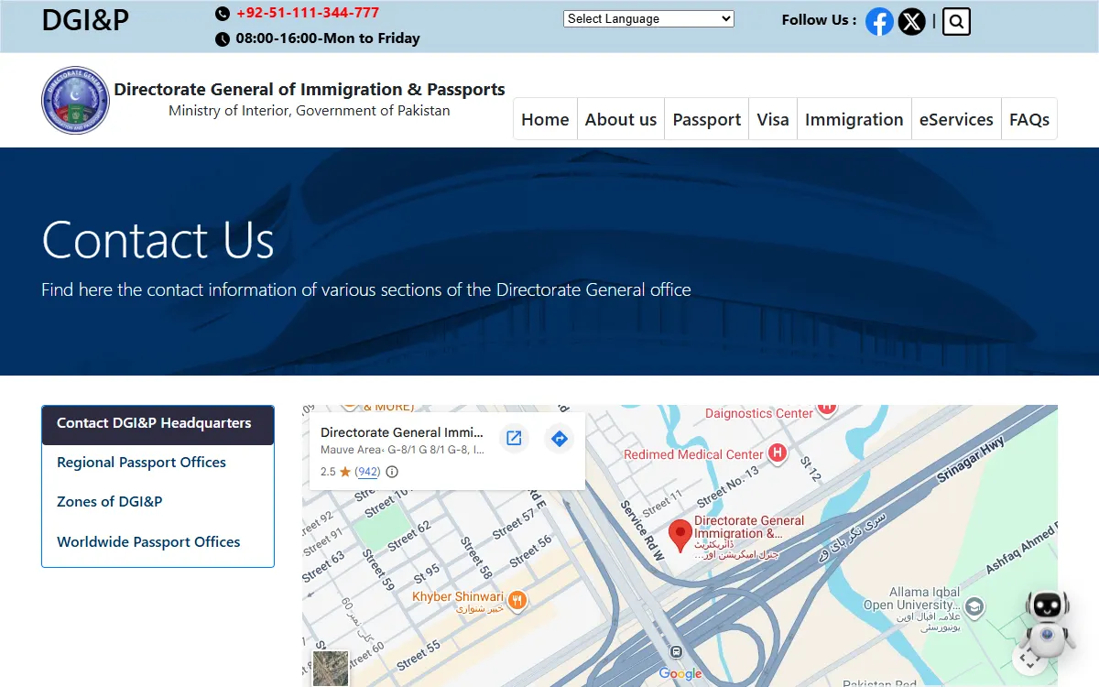This screenshot has width=1099, height=687.
Task: Click the Google logo on the map
Action: pyautogui.click(x=680, y=674)
